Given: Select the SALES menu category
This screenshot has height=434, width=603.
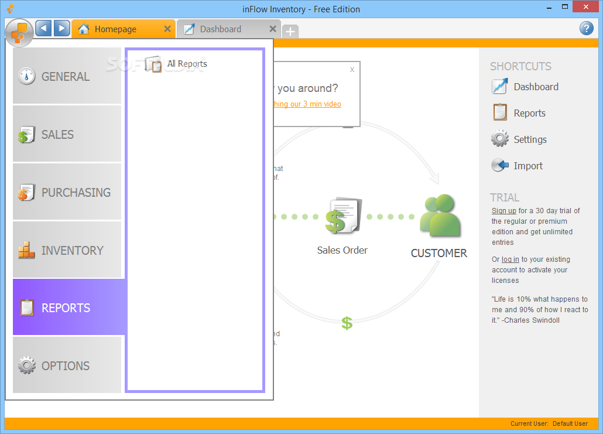Looking at the screenshot, I should click(x=67, y=134).
